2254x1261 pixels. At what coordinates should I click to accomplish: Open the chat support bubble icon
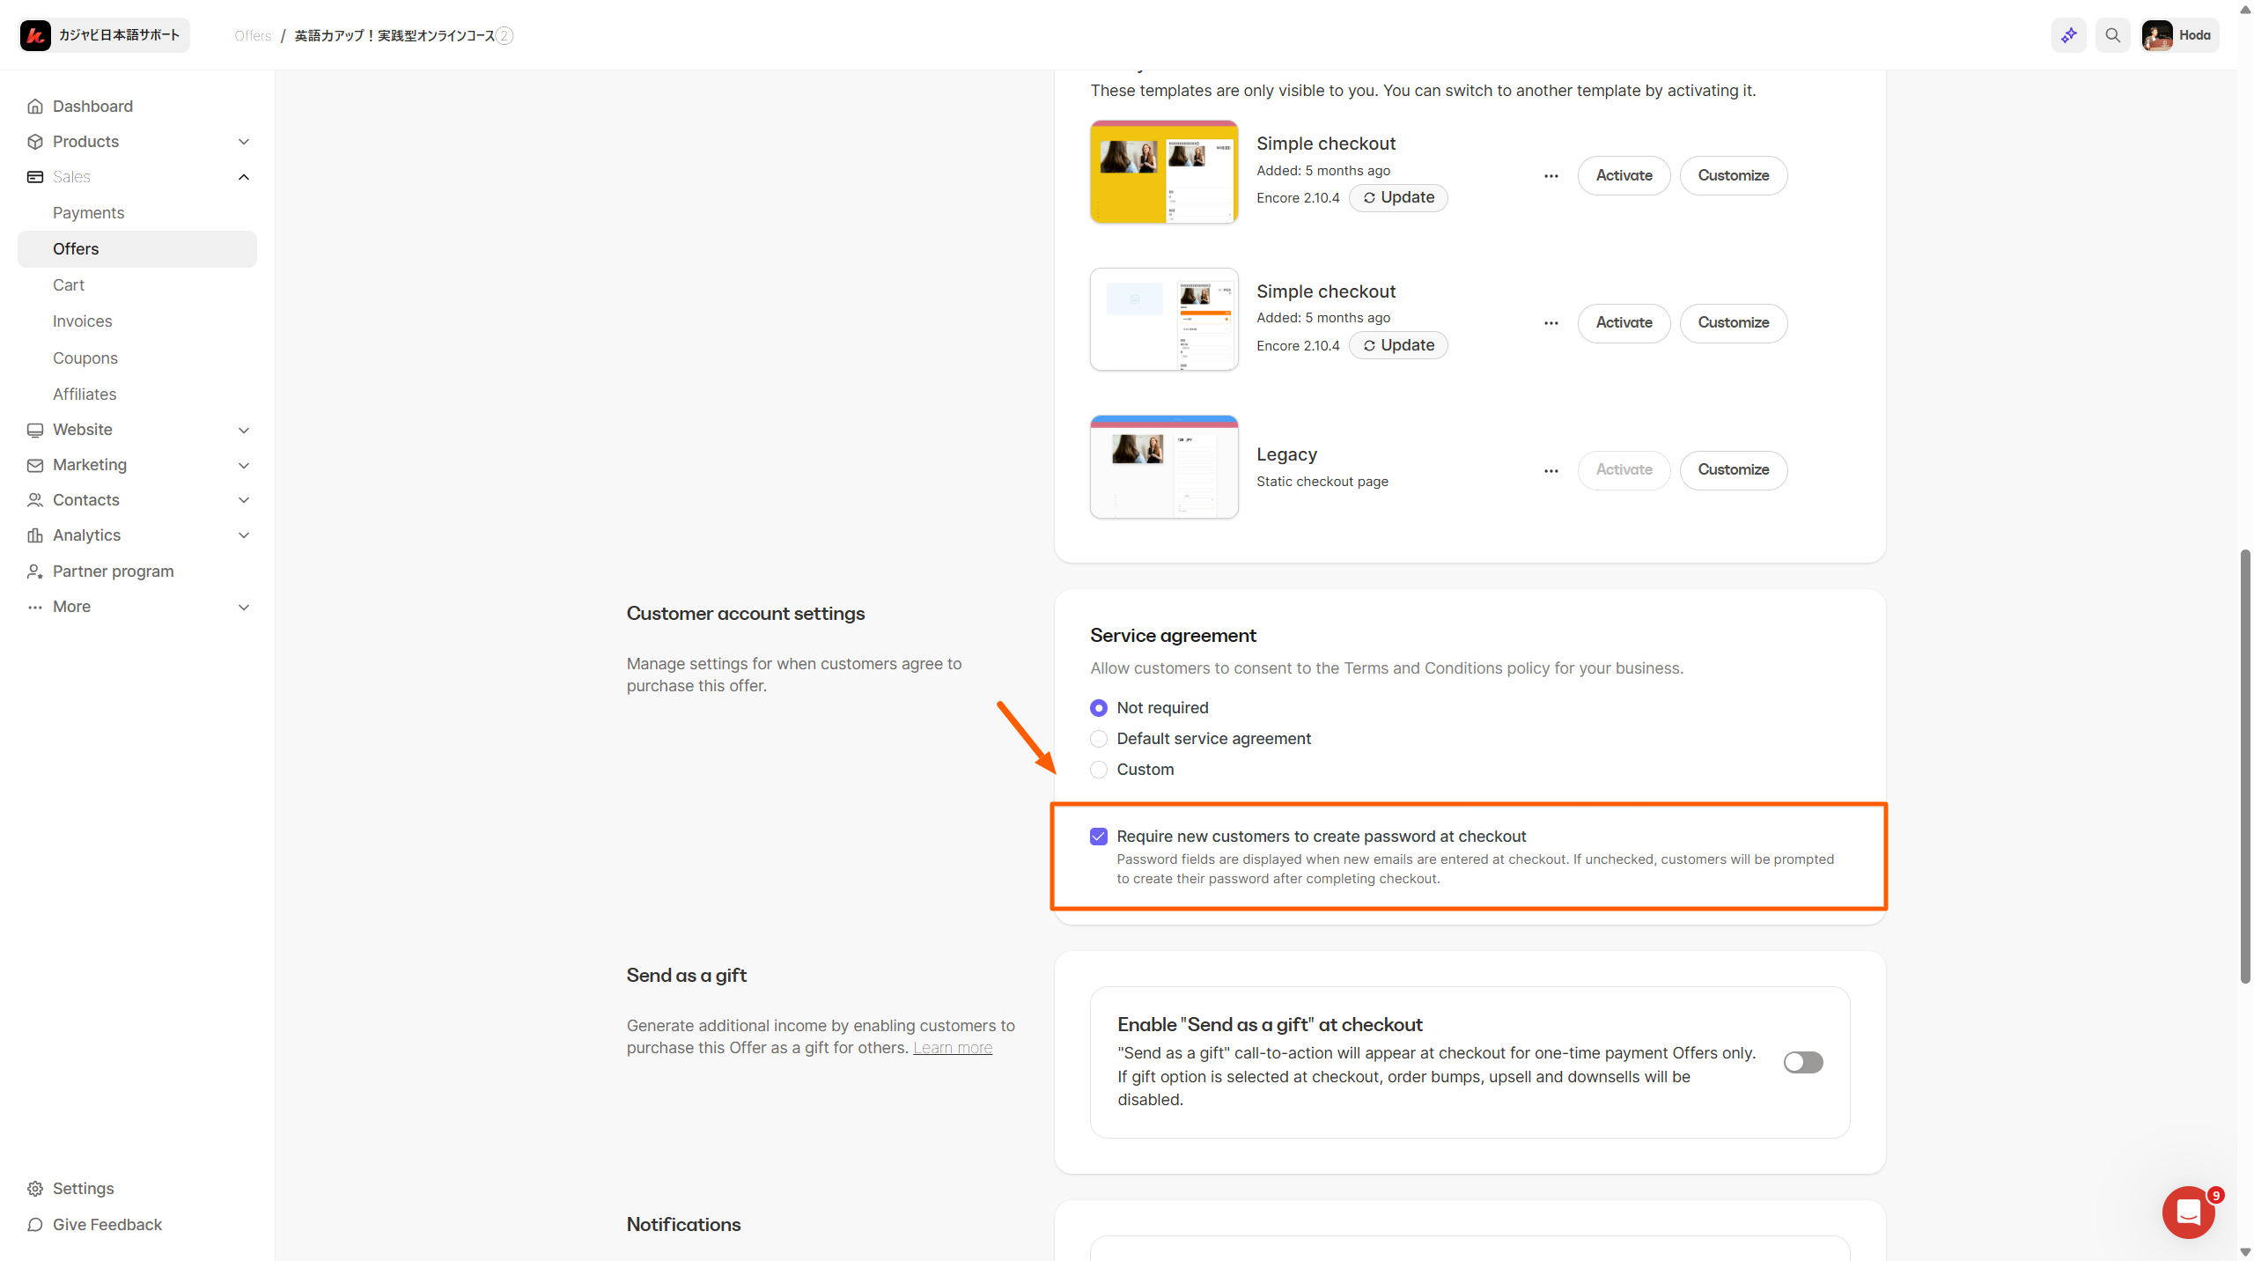2188,1213
